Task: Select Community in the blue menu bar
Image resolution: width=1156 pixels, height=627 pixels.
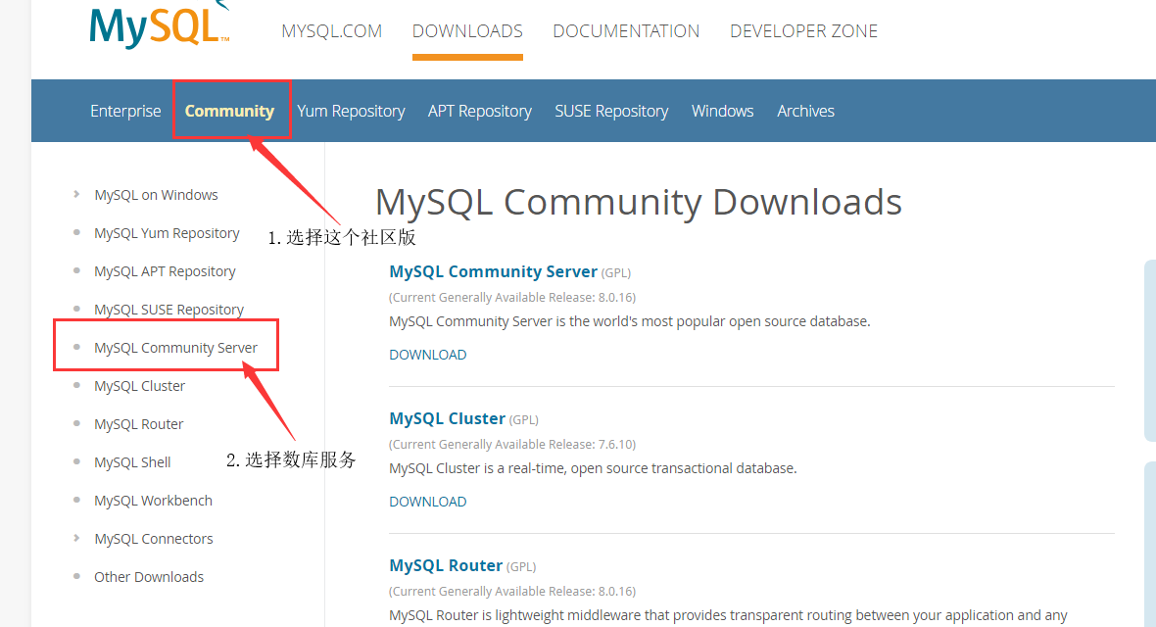Action: click(x=229, y=111)
